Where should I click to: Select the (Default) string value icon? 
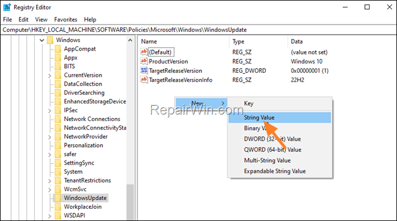pos(144,52)
